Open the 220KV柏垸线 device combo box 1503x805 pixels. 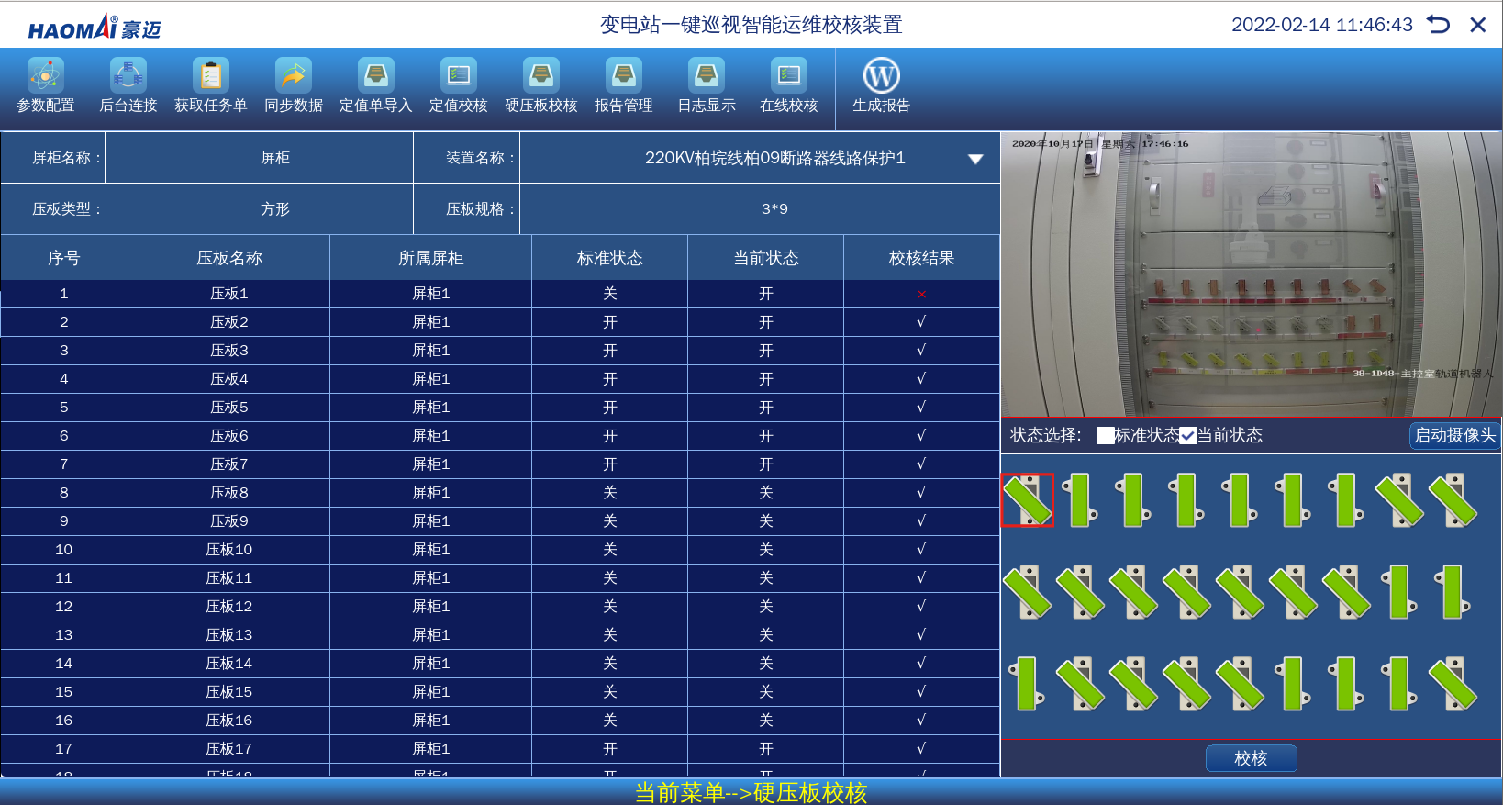(774, 158)
